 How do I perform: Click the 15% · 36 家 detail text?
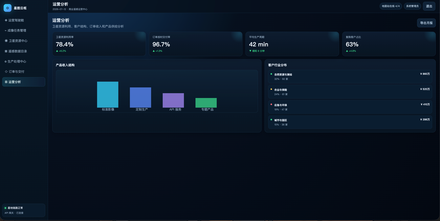(281, 125)
